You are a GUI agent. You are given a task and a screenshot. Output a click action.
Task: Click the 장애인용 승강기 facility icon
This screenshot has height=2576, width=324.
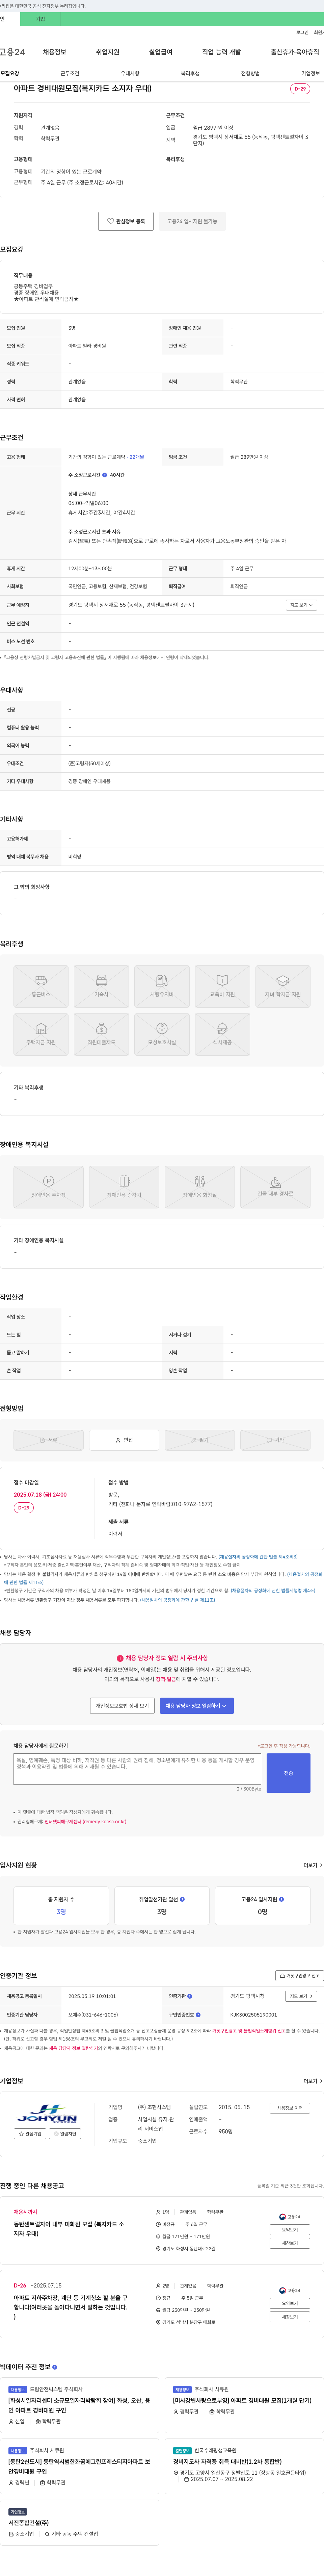point(124,1187)
